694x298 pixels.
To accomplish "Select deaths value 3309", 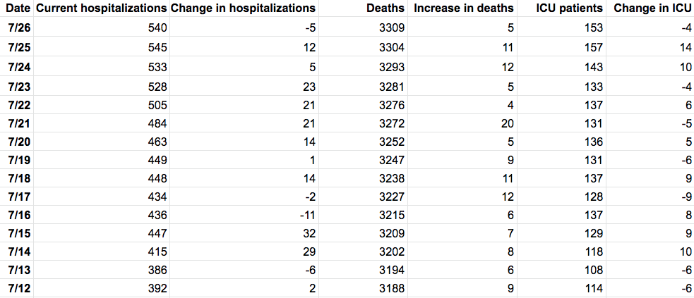I will 392,28.
